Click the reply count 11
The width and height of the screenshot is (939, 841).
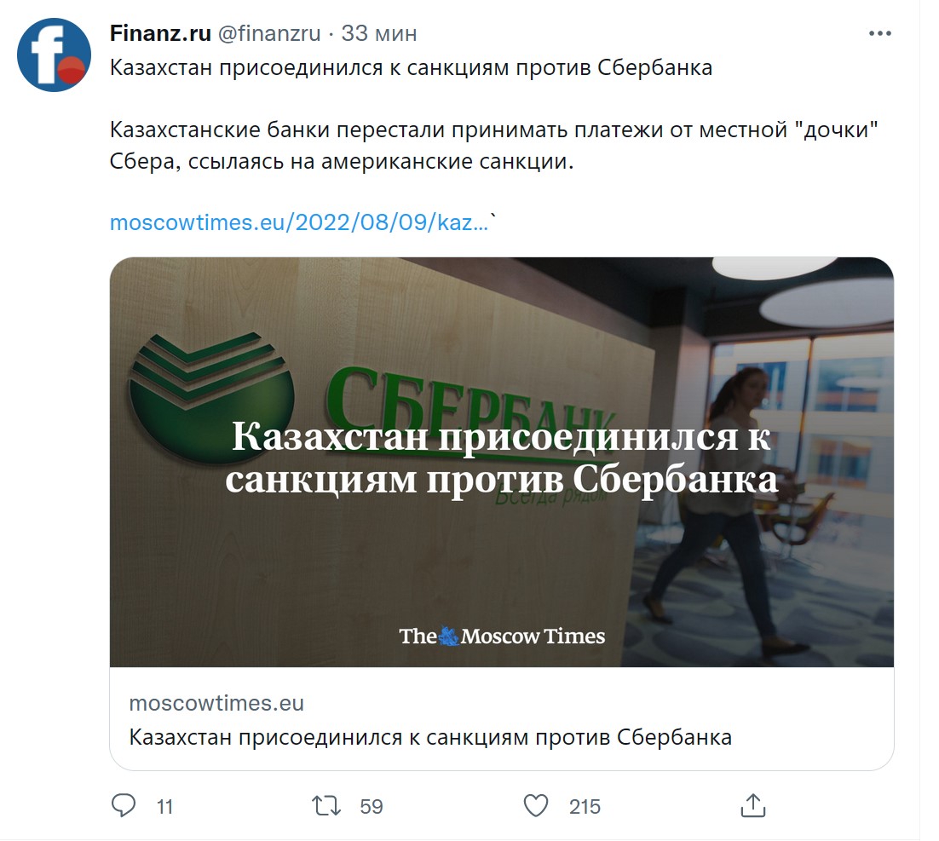pos(164,807)
